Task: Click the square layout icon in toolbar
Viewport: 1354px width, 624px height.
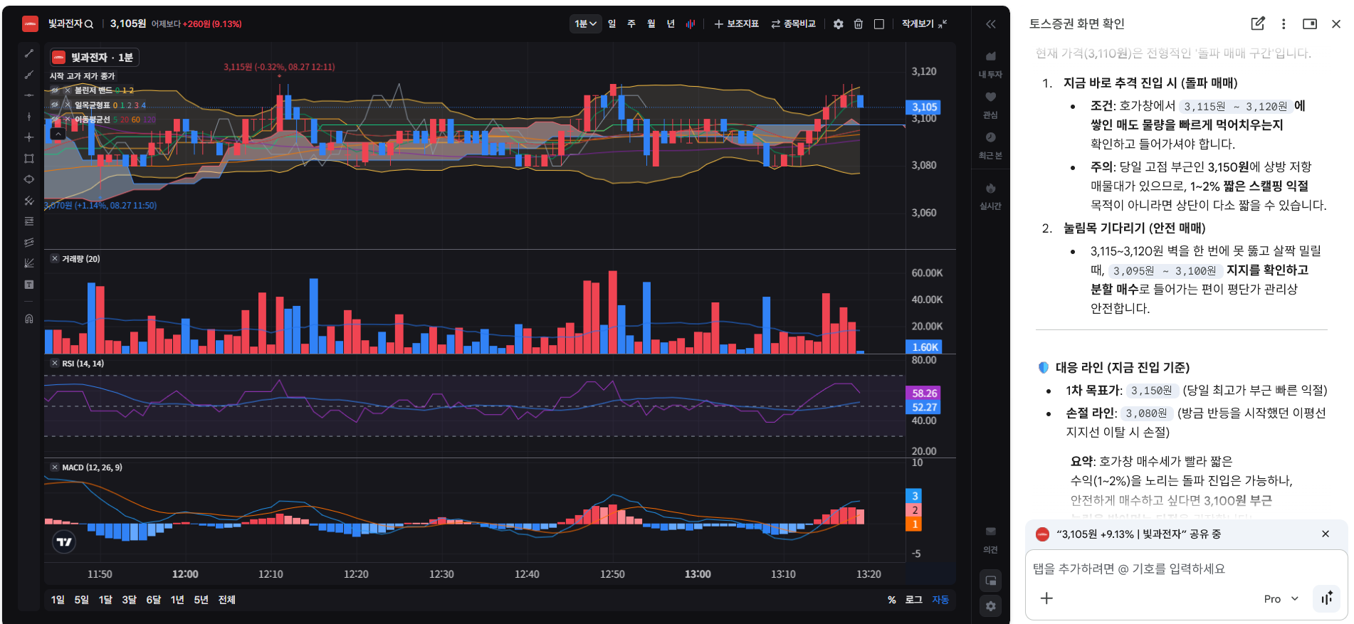Action: click(x=879, y=24)
